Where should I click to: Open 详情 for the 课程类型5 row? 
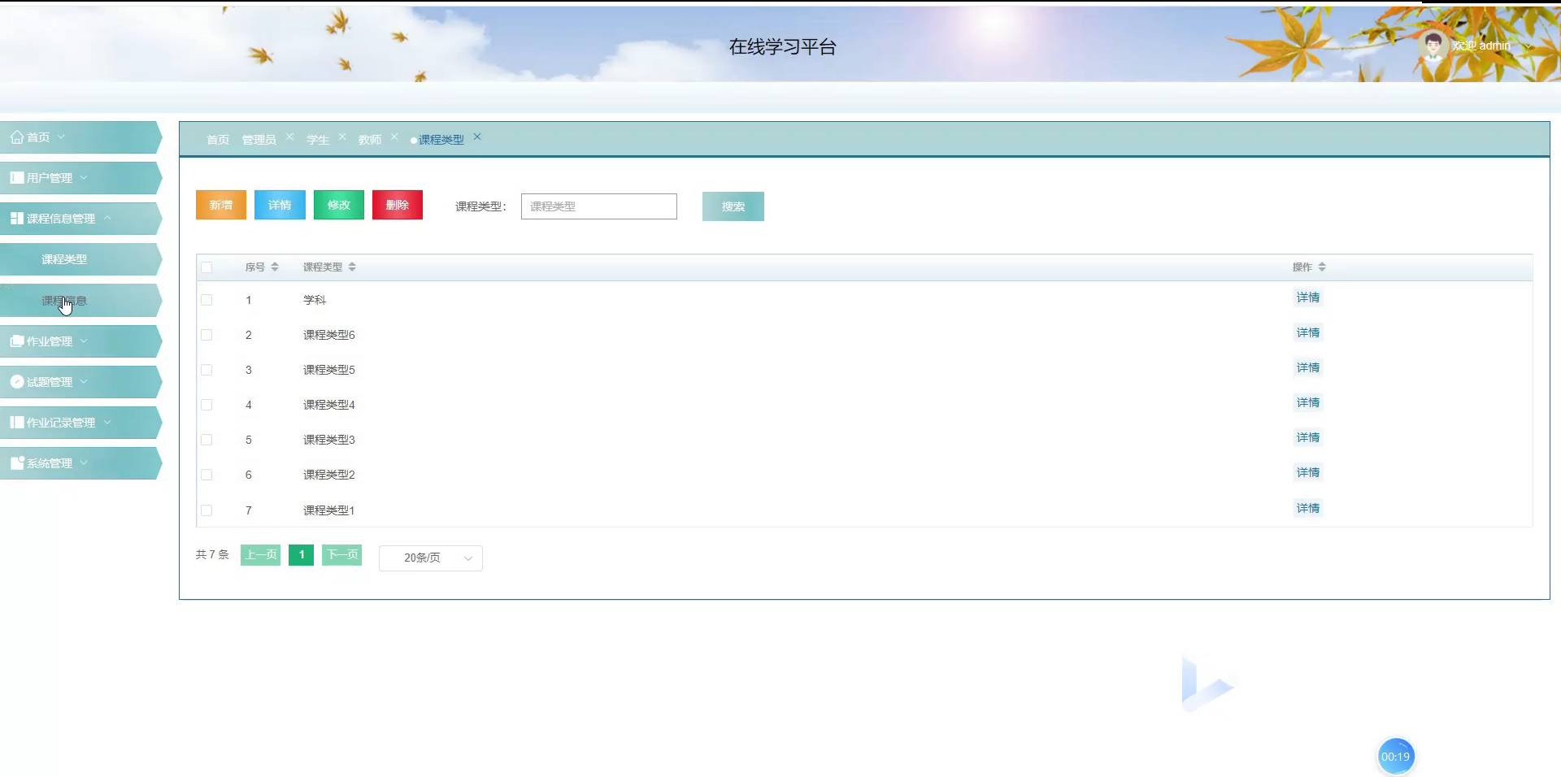(1308, 367)
